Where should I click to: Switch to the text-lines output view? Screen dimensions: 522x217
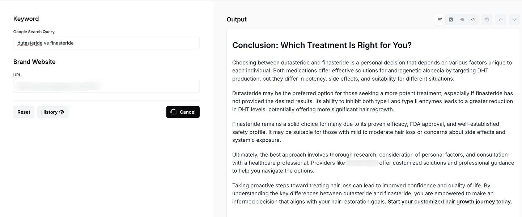point(440,20)
